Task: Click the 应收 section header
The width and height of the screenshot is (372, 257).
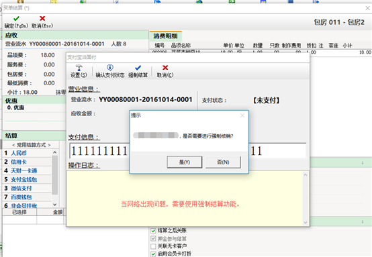Action: (11, 36)
